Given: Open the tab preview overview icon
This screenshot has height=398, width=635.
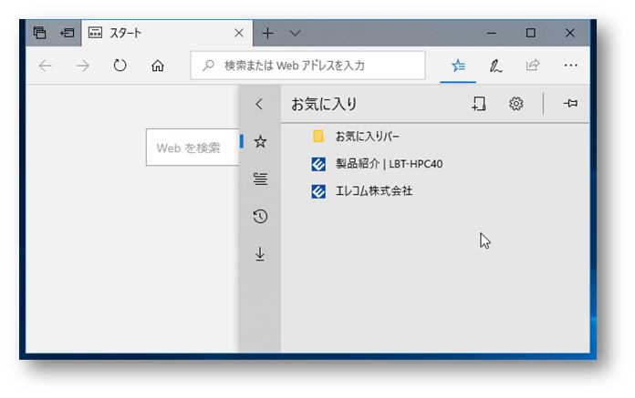Looking at the screenshot, I should [x=40, y=33].
